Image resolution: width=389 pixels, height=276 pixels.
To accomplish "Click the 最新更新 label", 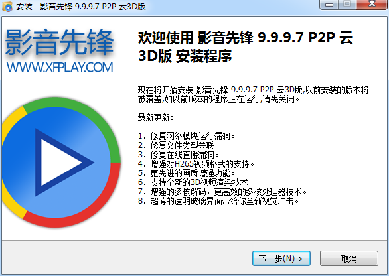I will click(x=155, y=117).
